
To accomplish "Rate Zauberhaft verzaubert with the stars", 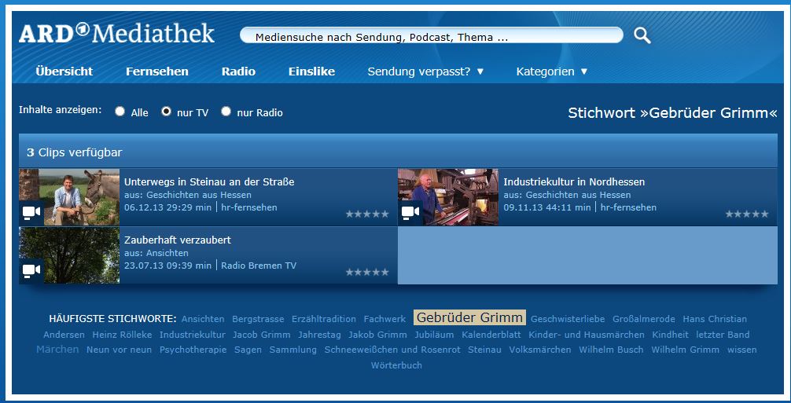I will 367,272.
